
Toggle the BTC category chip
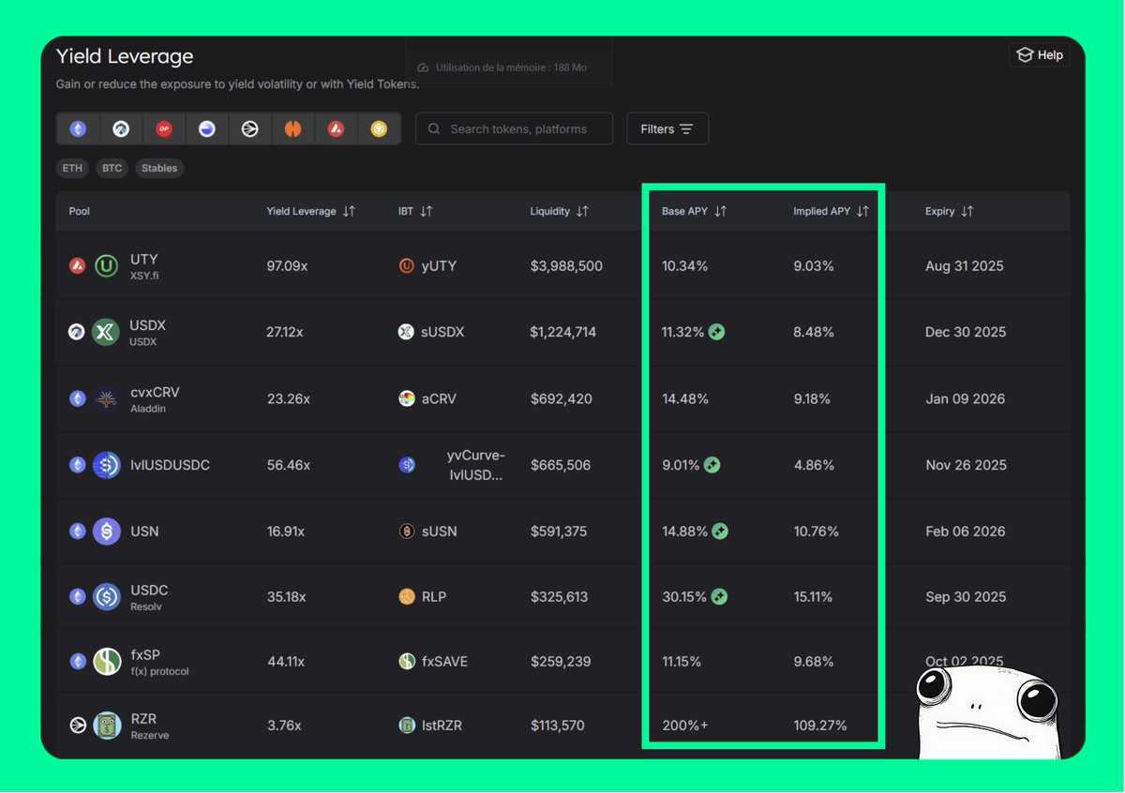click(112, 169)
